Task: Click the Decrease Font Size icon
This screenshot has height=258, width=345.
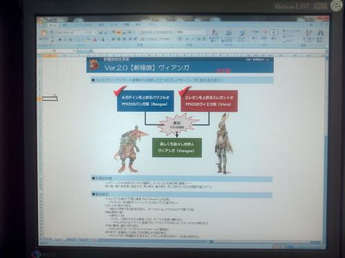Action: (x=105, y=33)
